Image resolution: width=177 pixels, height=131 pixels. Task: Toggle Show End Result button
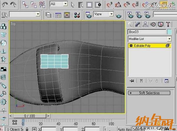click(141, 81)
